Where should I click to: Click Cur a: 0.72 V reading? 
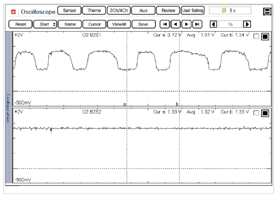pyautogui.click(x=167, y=35)
